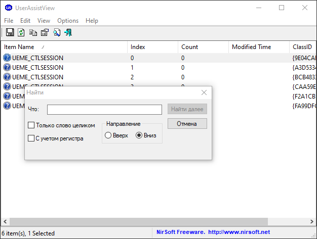This screenshot has width=317, height=239.
Task: Click the Find magnifier toolbar icon
Action: [x=56, y=33]
